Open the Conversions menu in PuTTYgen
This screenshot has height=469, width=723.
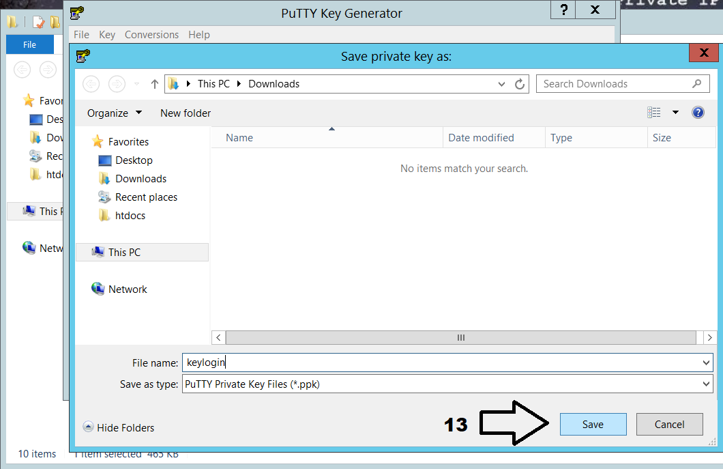(151, 35)
